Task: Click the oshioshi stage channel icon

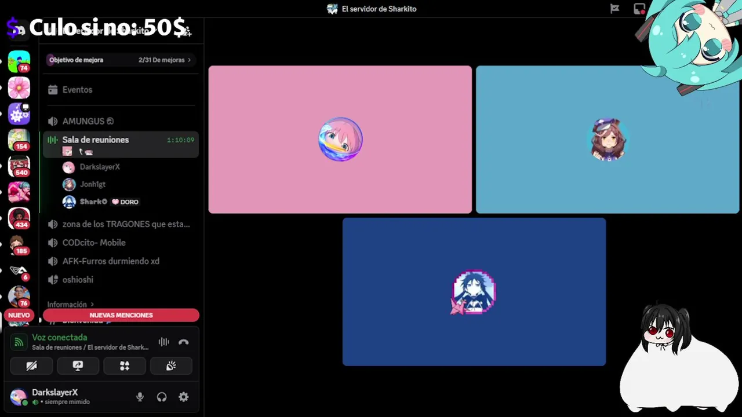Action: (x=53, y=280)
